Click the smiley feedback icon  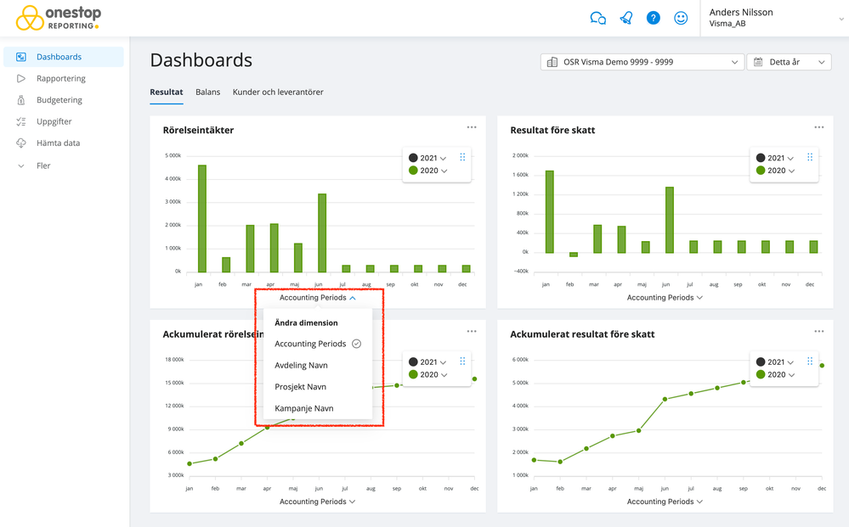(681, 18)
